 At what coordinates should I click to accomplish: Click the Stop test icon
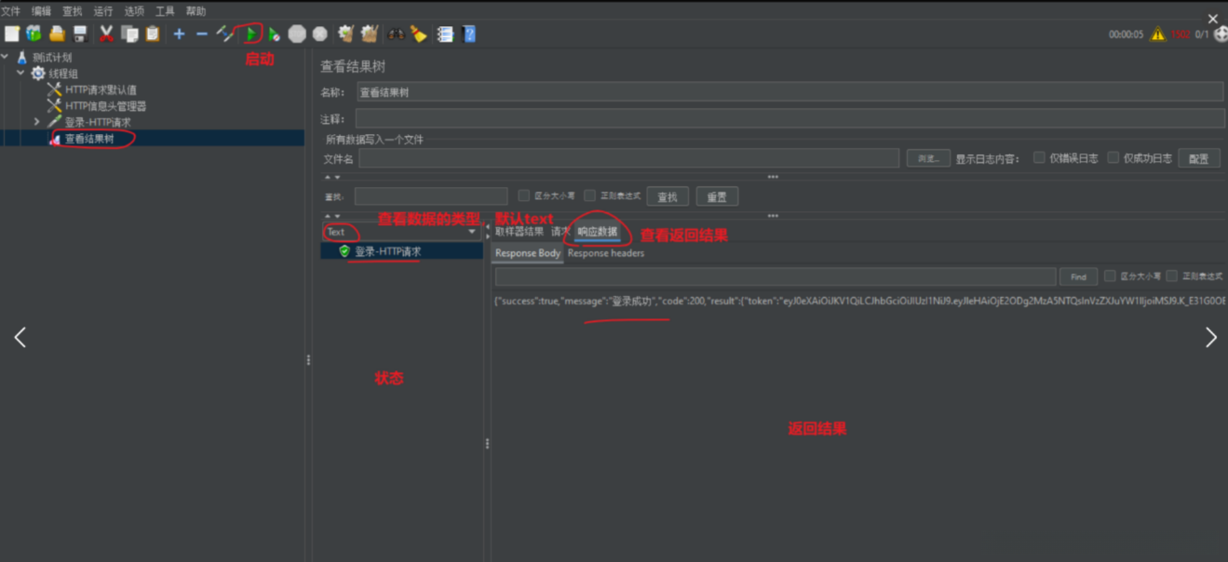[297, 33]
